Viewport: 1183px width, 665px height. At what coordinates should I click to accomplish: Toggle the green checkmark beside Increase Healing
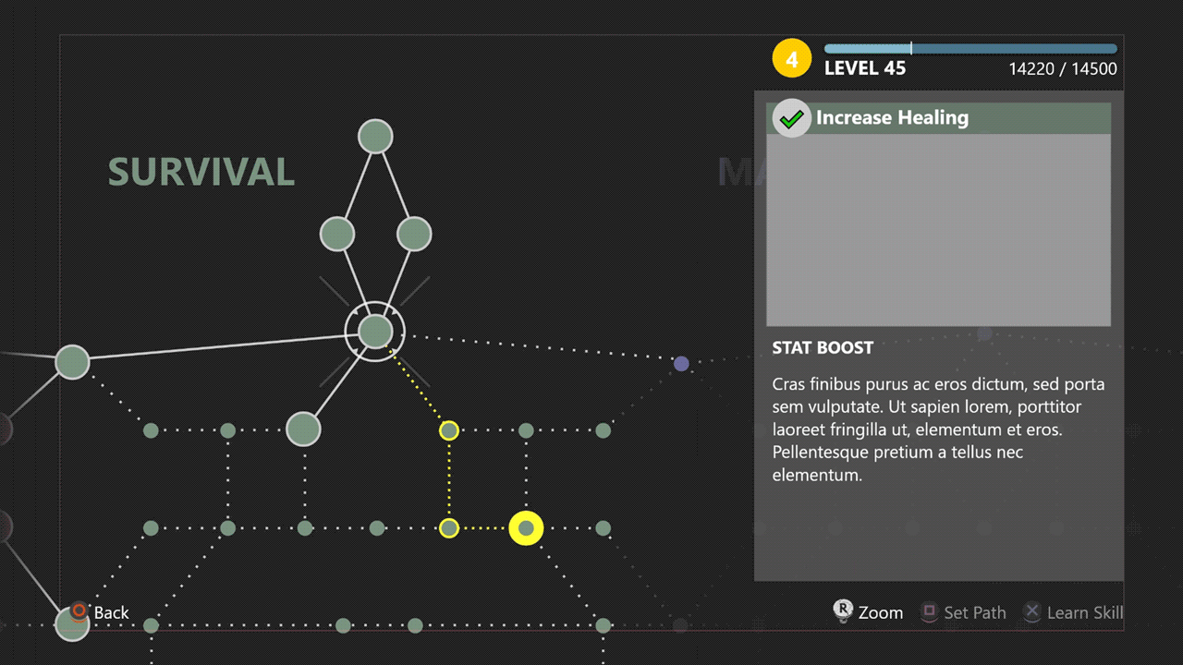tap(791, 118)
